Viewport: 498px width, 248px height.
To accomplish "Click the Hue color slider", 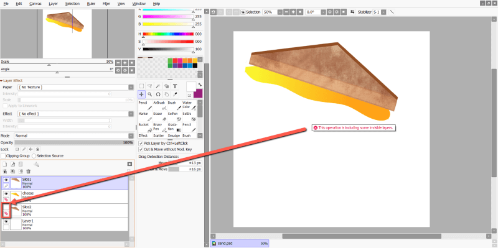I will (x=168, y=34).
